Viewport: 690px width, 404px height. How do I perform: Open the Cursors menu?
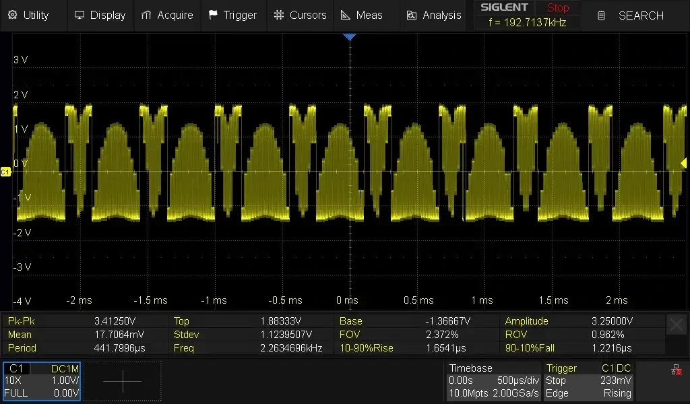300,15
